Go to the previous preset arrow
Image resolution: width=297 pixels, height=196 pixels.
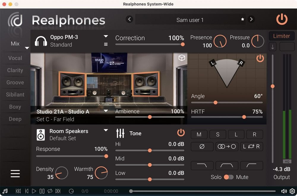pyautogui.click(x=129, y=19)
